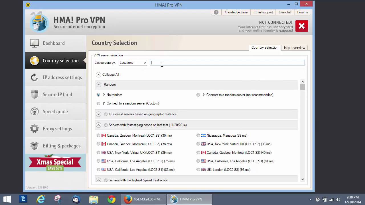This screenshot has width=365, height=205.
Task: Click the question mark beside random server (Custom)
Action: pyautogui.click(x=104, y=103)
